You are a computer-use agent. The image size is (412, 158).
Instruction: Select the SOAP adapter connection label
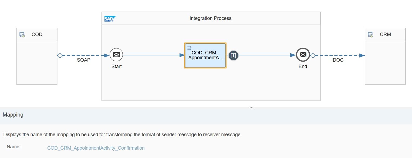coord(84,60)
